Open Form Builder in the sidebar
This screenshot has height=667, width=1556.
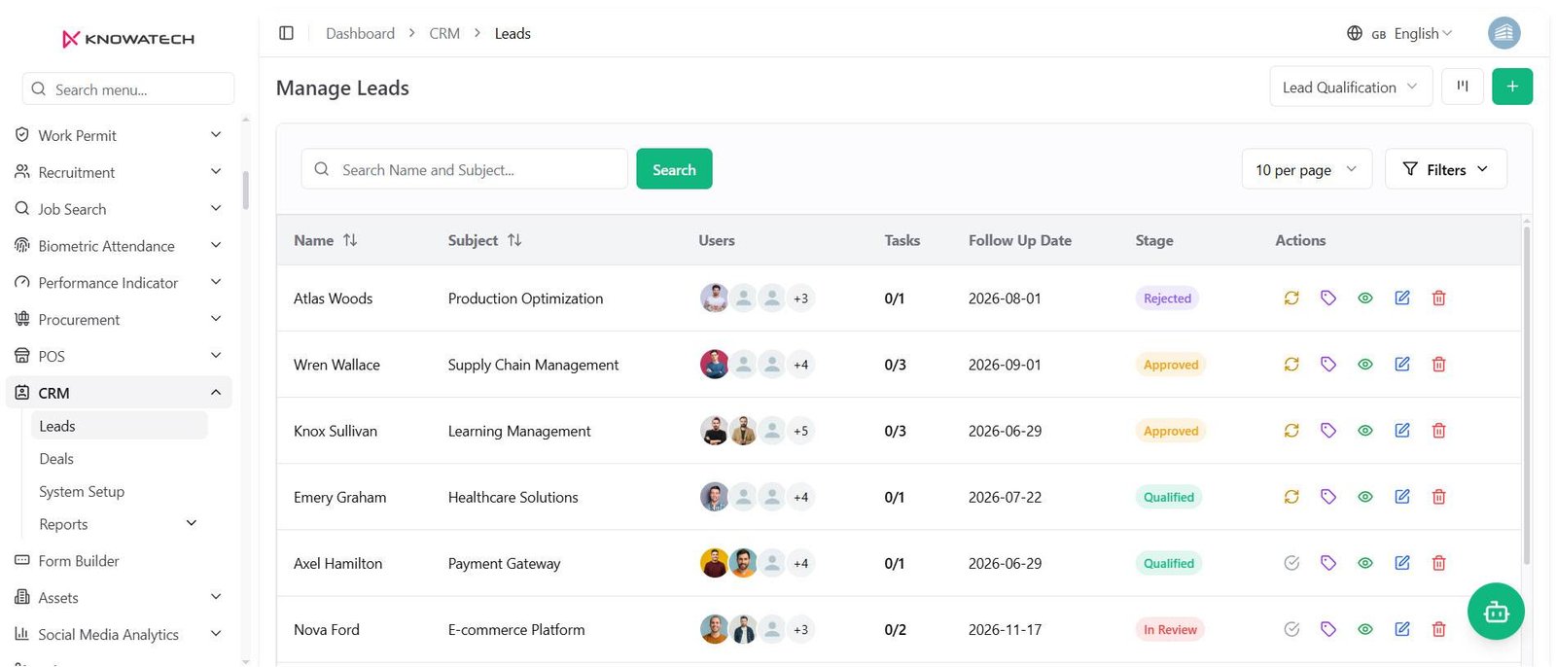pyautogui.click(x=119, y=561)
